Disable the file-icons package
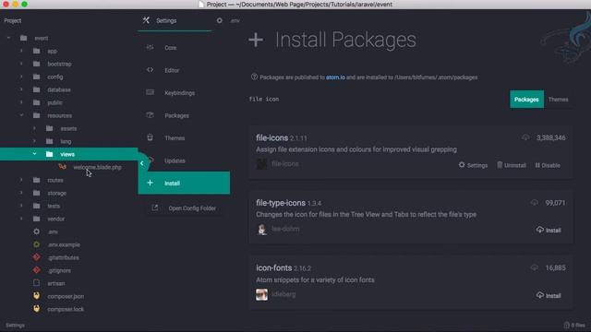This screenshot has width=591, height=332. point(548,165)
